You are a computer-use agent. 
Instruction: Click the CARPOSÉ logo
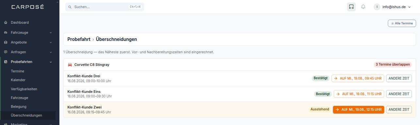[x=27, y=7]
